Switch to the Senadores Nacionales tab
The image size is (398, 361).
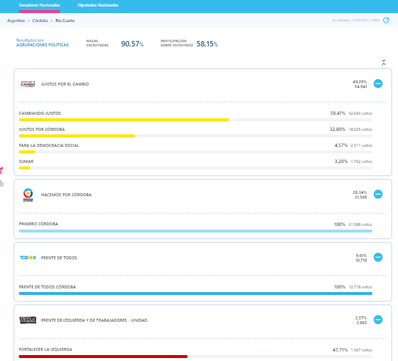pyautogui.click(x=39, y=5)
